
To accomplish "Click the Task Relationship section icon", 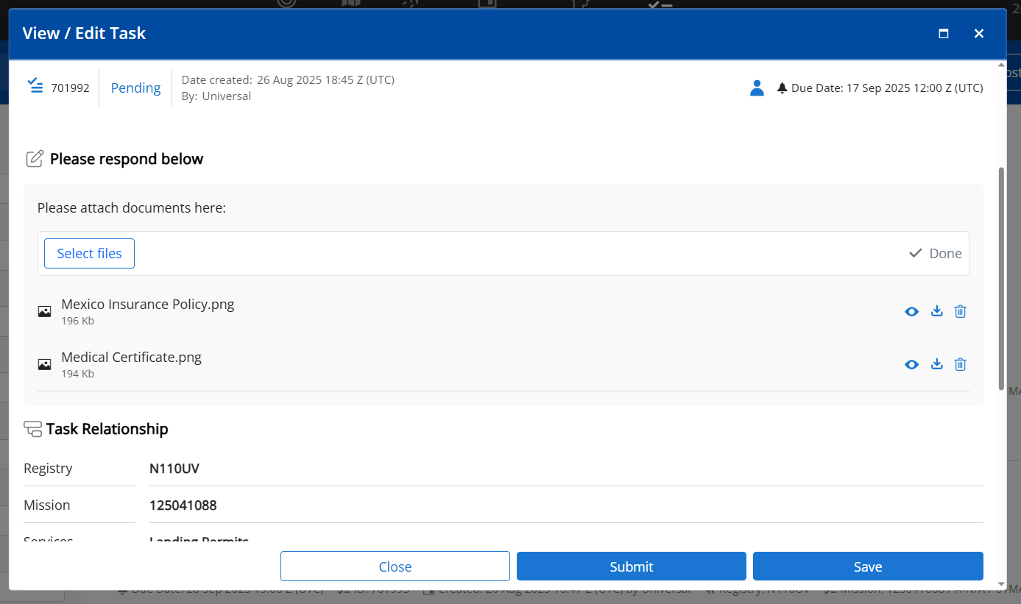I will click(32, 429).
